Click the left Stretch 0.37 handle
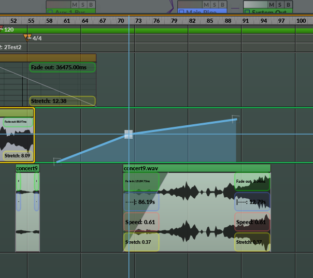The height and width of the screenshot is (278, 313). point(141,242)
